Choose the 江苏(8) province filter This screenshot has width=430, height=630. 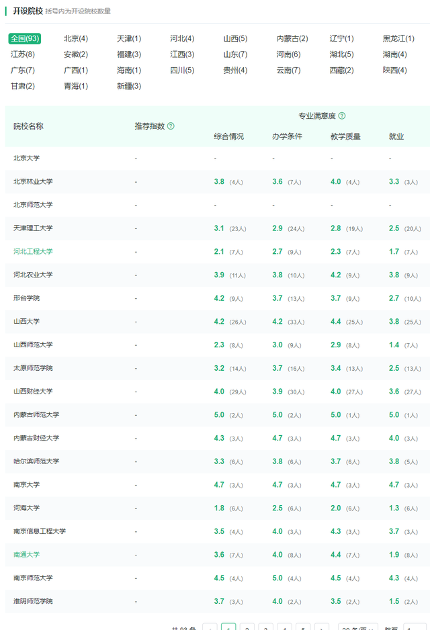point(23,54)
